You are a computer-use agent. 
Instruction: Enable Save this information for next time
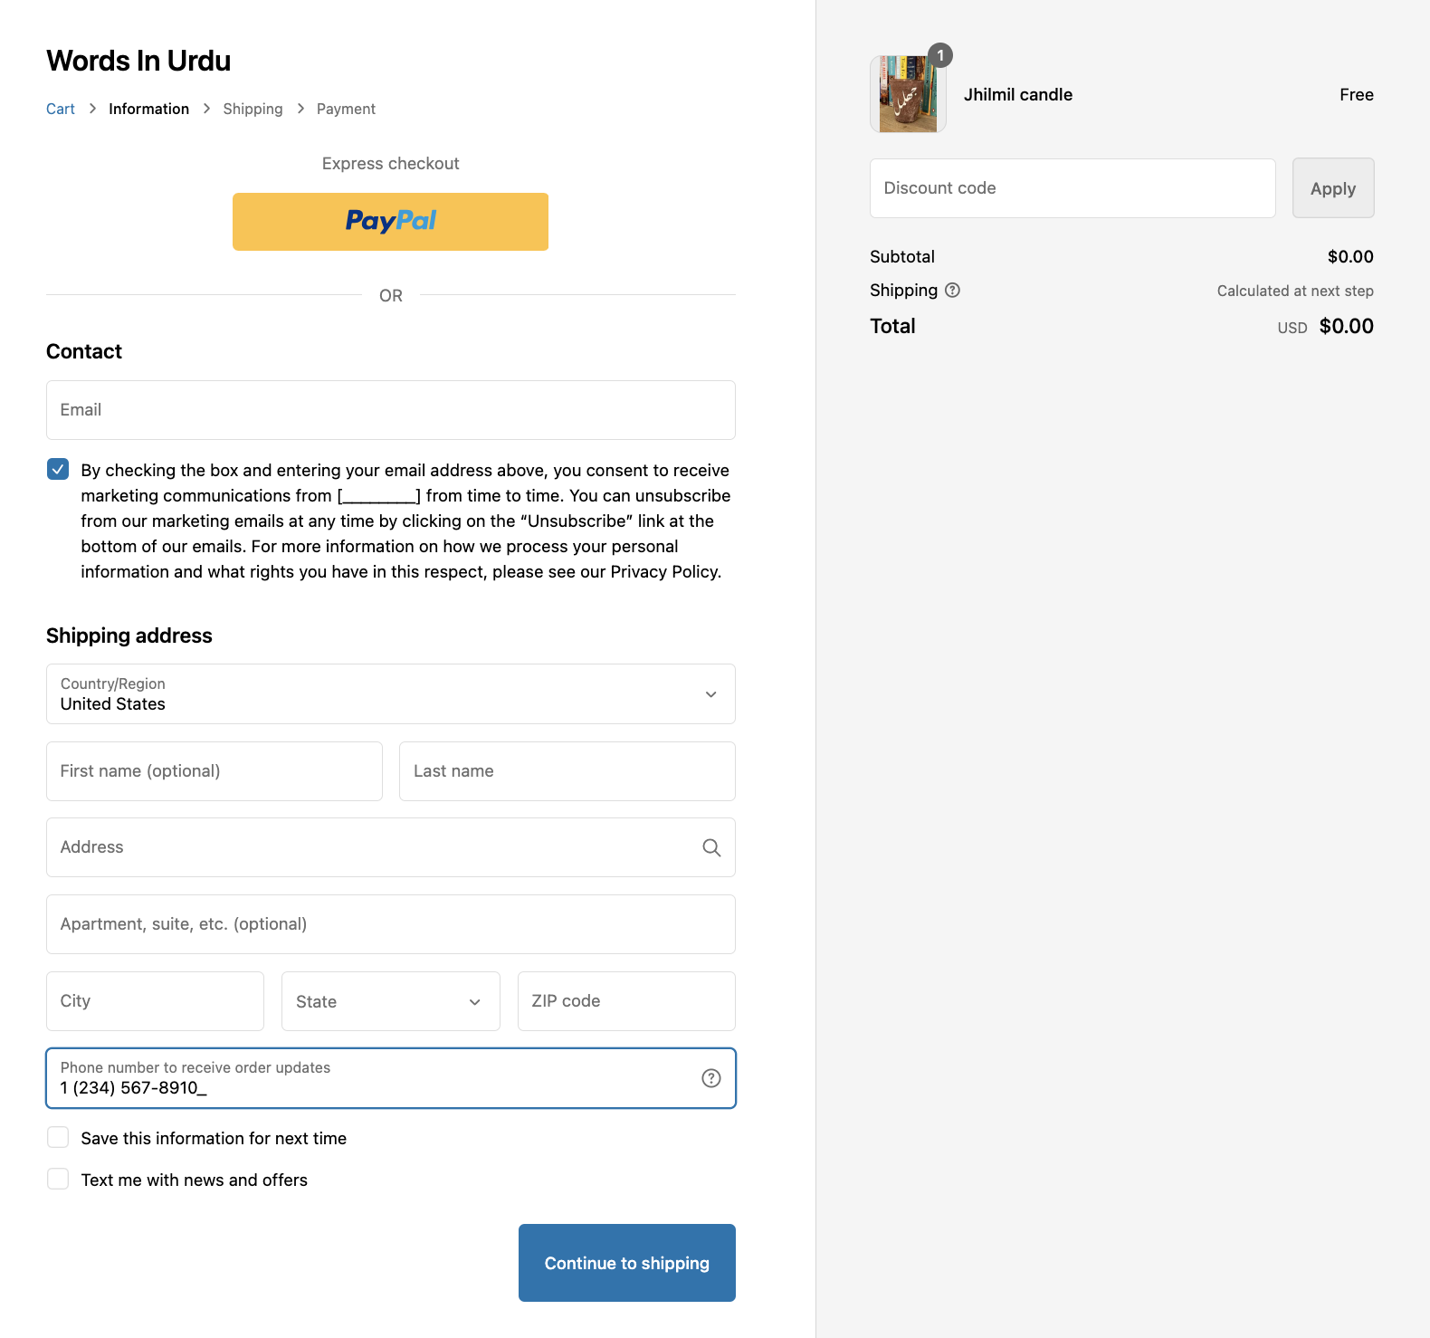58,1138
